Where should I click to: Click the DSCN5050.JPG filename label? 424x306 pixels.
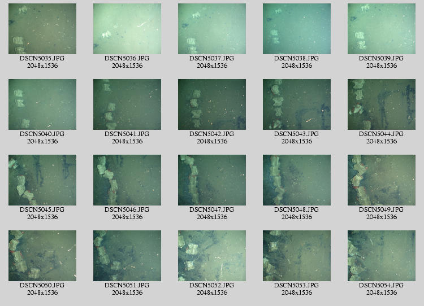[x=42, y=285]
